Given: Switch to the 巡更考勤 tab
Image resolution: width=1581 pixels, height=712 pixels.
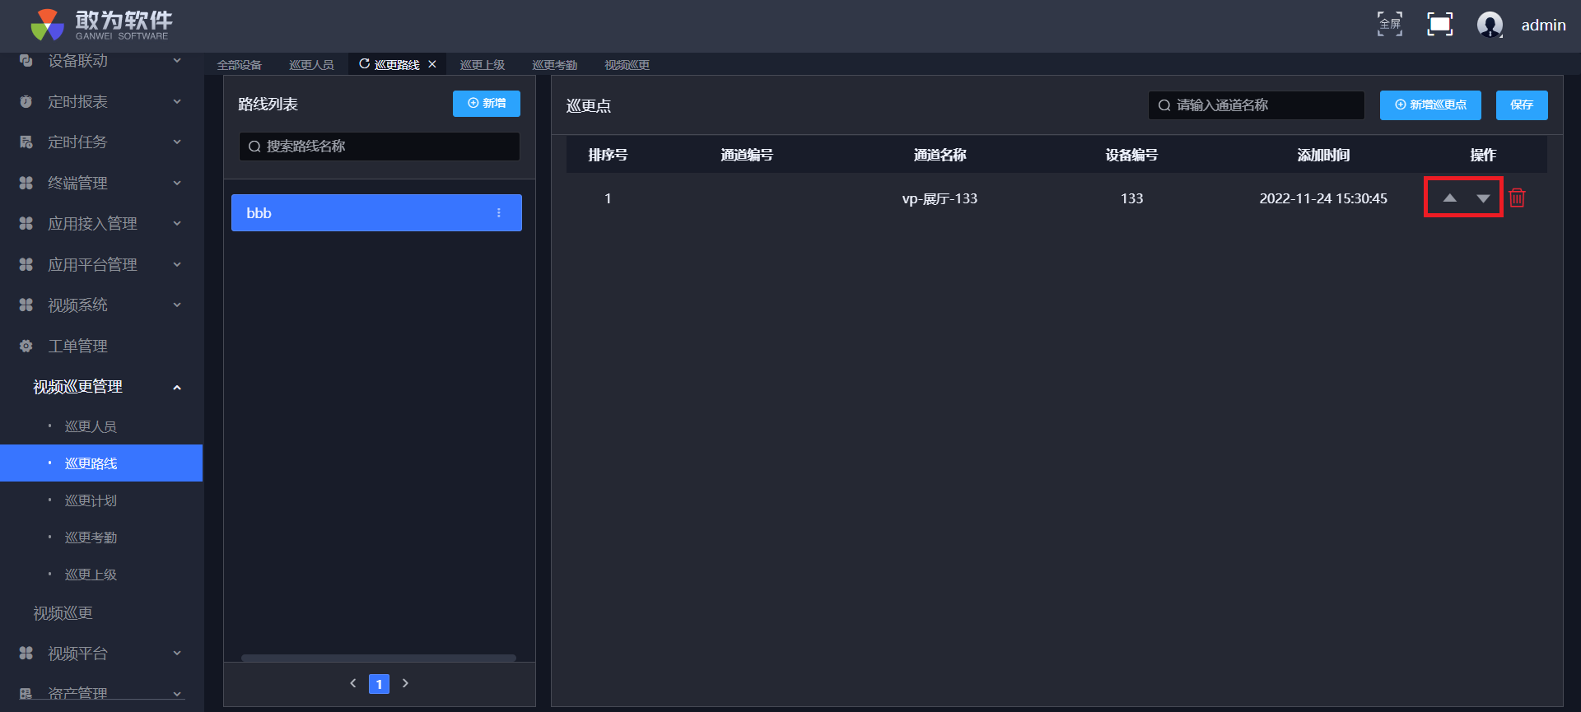Looking at the screenshot, I should [x=554, y=65].
